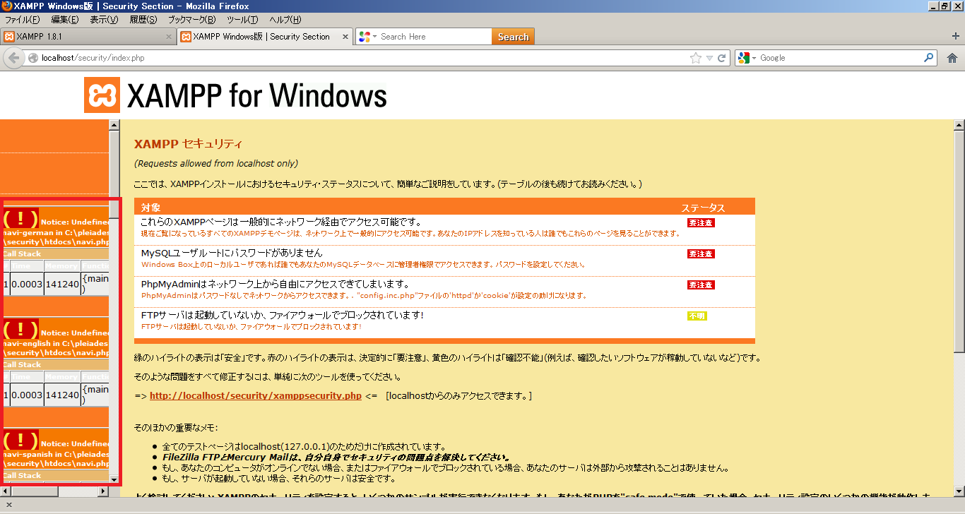
Task: Reload the current page
Action: [722, 58]
